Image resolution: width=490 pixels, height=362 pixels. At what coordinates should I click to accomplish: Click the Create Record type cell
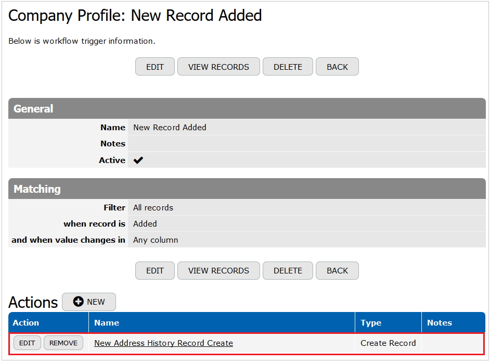click(388, 343)
